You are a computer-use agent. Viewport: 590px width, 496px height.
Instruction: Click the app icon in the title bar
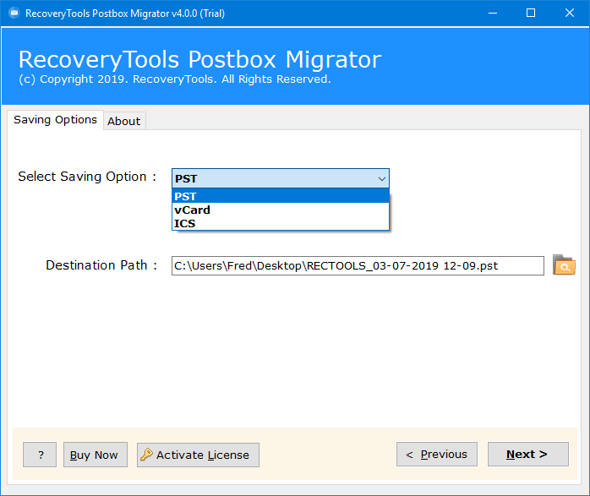tap(14, 14)
